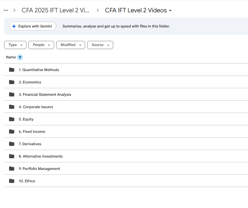
Task: Sort by the Name column header
Action: point(11,57)
